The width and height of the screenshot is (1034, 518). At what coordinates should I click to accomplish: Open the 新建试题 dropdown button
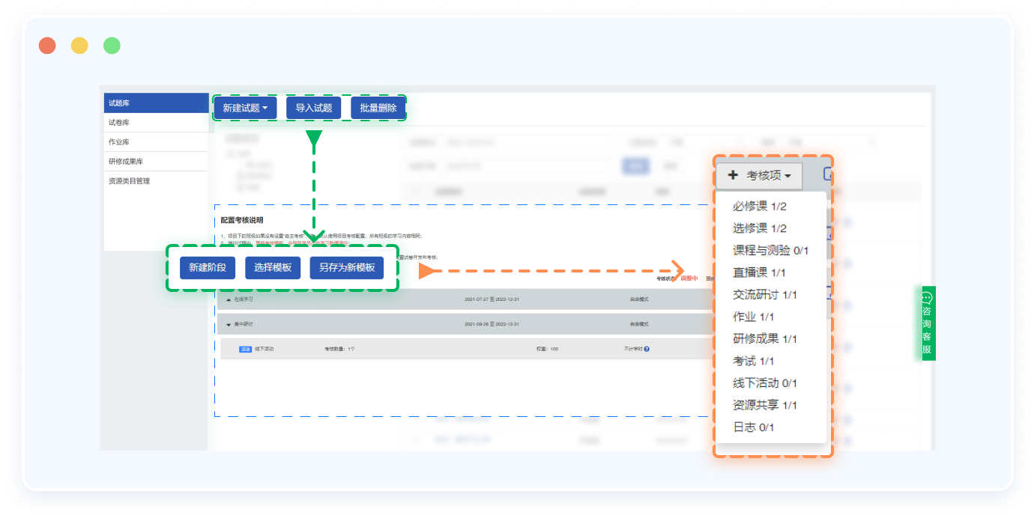coord(245,108)
